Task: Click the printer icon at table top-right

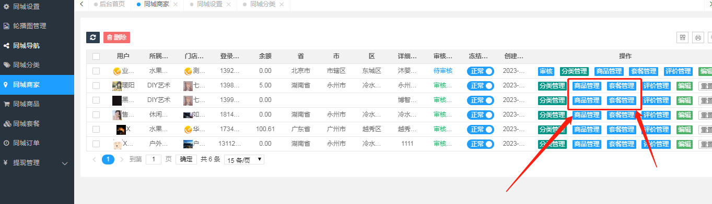Action: (698, 37)
